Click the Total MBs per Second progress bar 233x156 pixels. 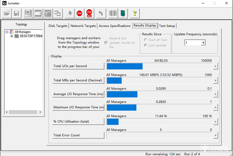(159, 81)
